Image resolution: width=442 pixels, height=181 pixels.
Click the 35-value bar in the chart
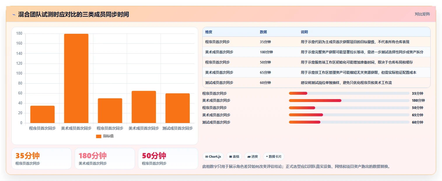point(42,114)
